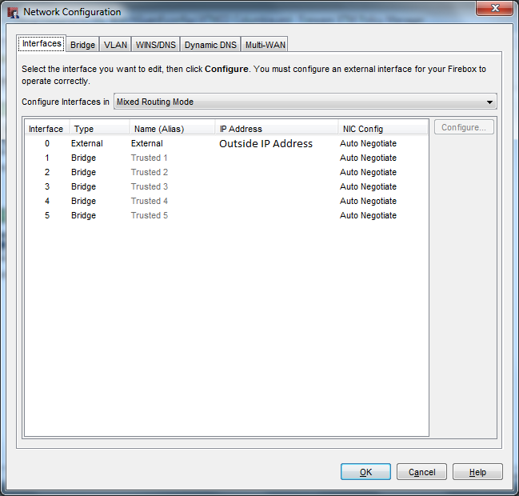Select the Trusted 1 interface row
Screen dimensions: 519x496
point(150,158)
